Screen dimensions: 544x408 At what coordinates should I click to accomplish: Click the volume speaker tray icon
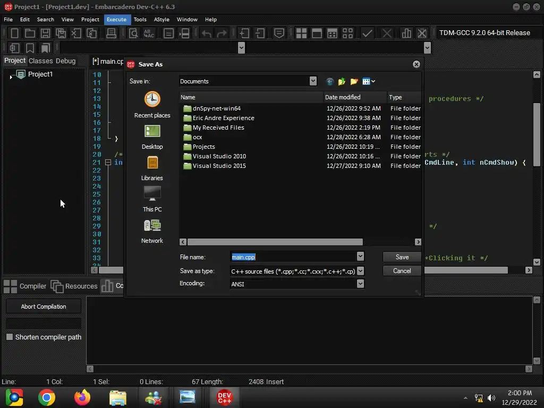tap(491, 398)
